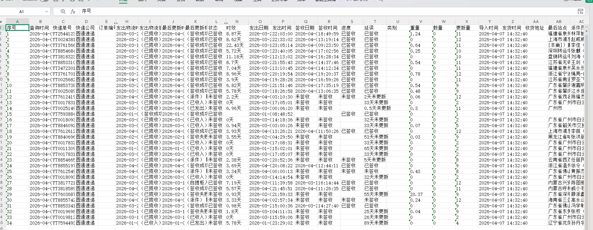This screenshot has height=230, width=593.
Task: Click the formula editor icon at far right
Action: tap(581, 11)
